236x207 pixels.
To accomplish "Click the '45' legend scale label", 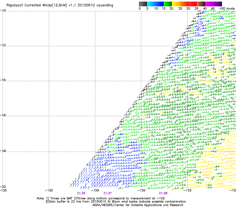I will coord(213,9).
